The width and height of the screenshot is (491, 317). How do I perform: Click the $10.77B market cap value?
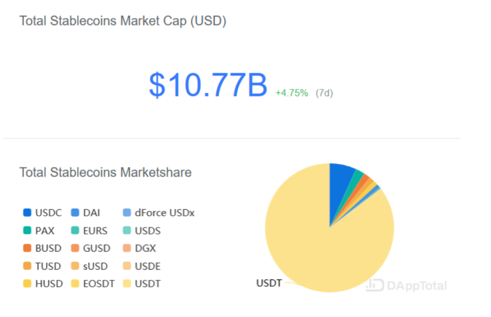pyautogui.click(x=208, y=84)
